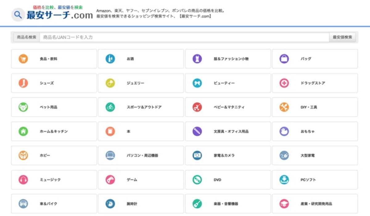Click the blue bottle alcohol icon
This screenshot has width=370, height=216.
point(110,59)
